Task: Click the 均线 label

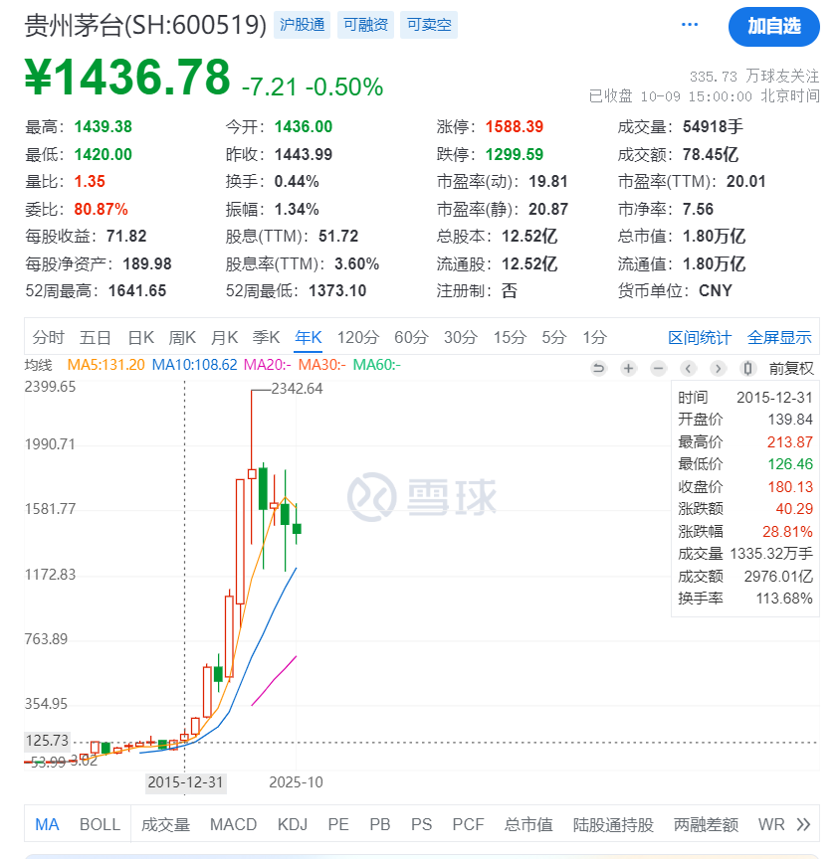Action: click(39, 365)
